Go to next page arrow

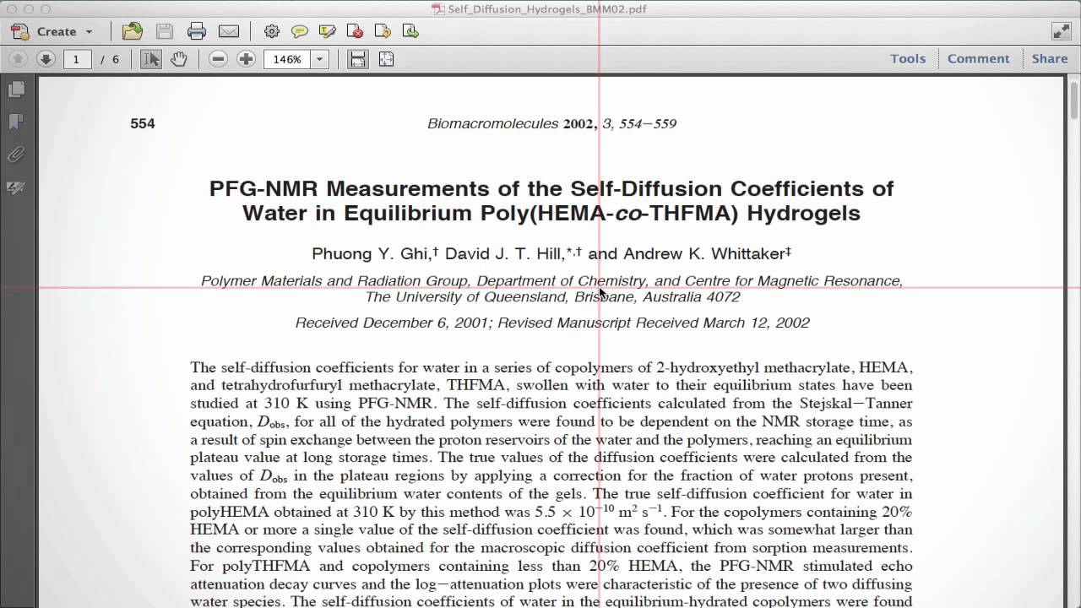coord(46,59)
